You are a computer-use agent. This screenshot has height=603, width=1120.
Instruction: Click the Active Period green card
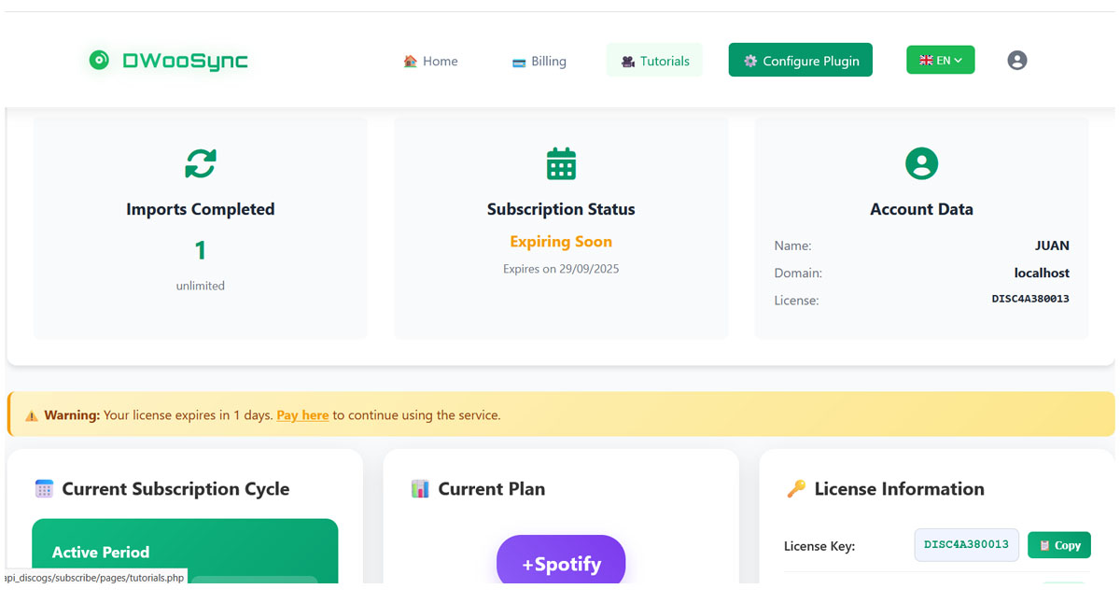pos(185,552)
